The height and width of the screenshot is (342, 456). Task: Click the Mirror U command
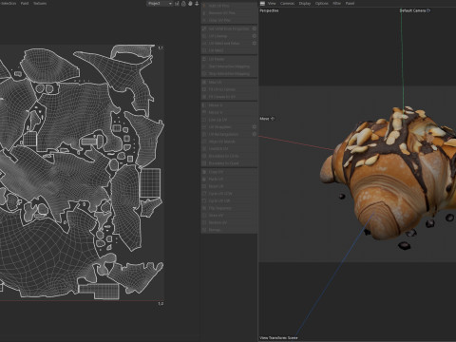pos(229,105)
